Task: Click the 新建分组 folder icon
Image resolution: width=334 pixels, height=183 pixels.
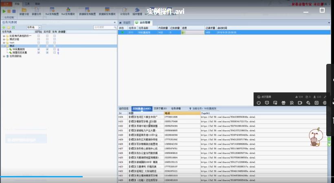Action: pos(24,10)
